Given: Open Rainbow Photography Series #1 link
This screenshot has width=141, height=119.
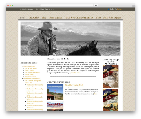Looking at the screenshot, I should 33,82.
